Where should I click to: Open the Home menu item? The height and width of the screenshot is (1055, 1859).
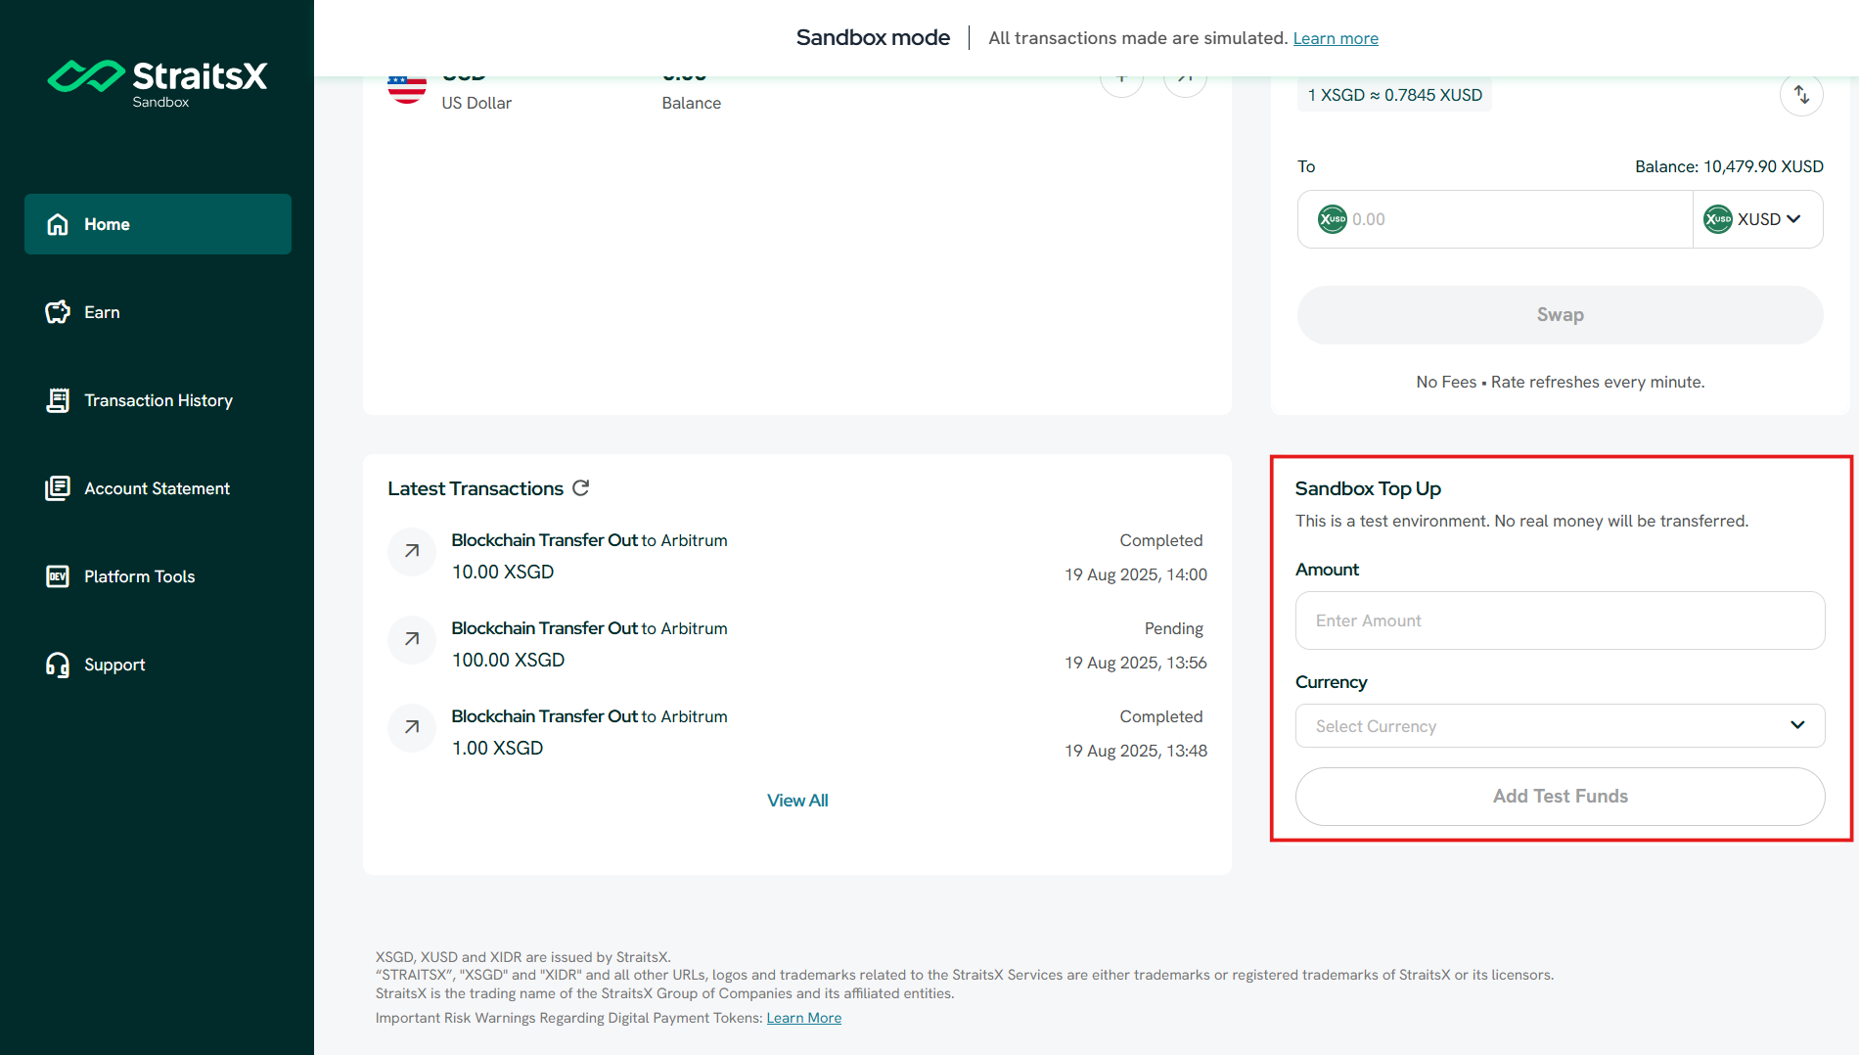pos(158,224)
